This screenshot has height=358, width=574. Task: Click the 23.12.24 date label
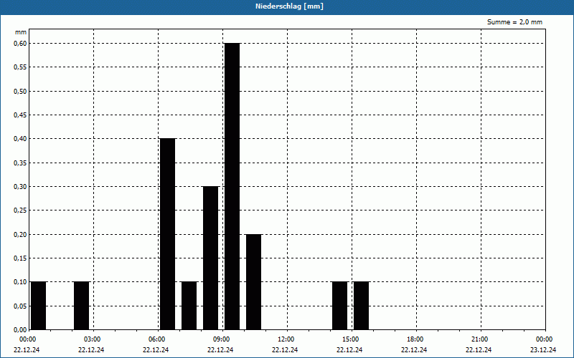pyautogui.click(x=543, y=350)
